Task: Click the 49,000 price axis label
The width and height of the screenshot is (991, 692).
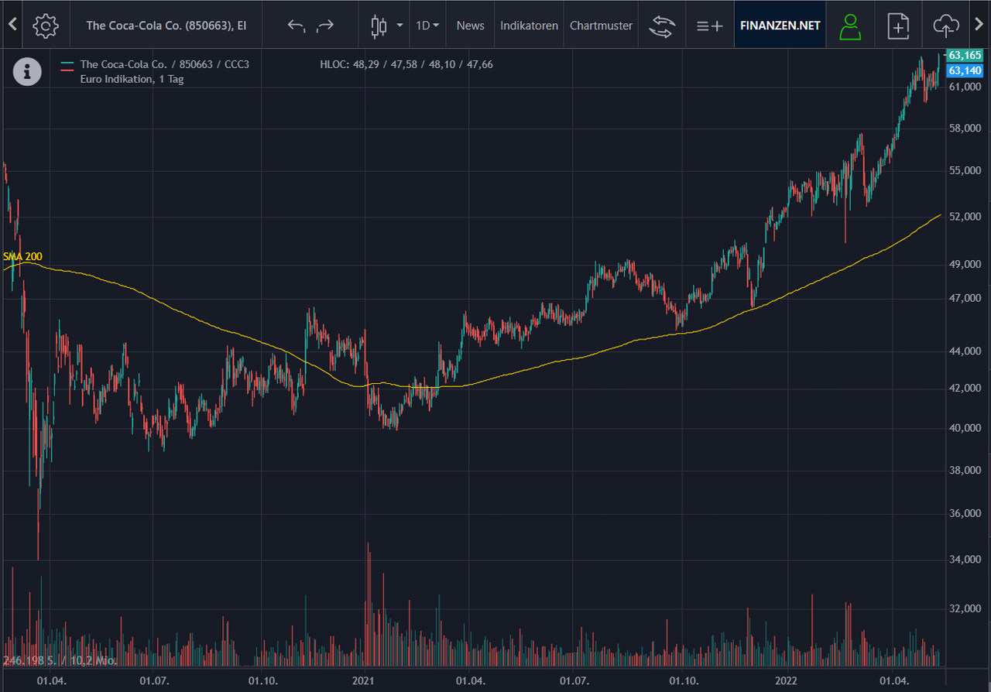Action: coord(965,265)
